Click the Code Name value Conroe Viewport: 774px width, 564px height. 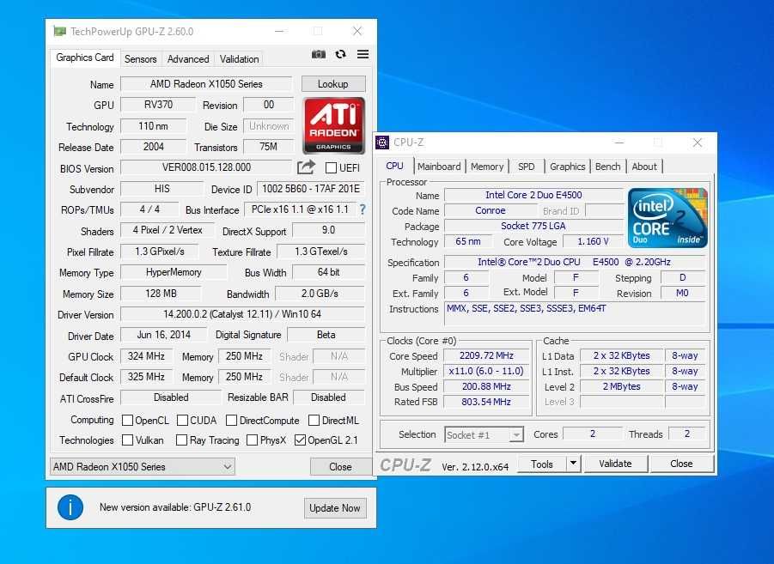491,210
